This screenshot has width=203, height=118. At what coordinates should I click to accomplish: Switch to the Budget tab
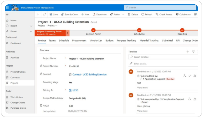tap(109, 40)
